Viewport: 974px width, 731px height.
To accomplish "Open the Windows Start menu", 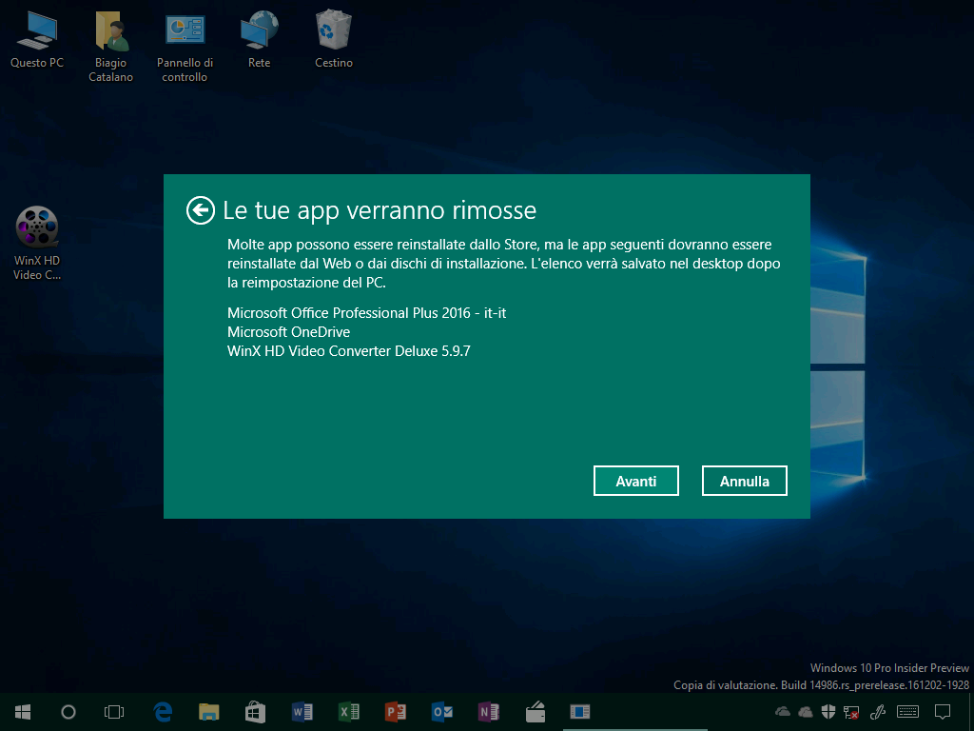I will click(23, 712).
